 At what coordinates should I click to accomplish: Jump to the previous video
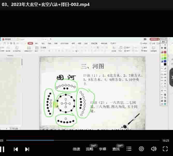tap(16, 149)
